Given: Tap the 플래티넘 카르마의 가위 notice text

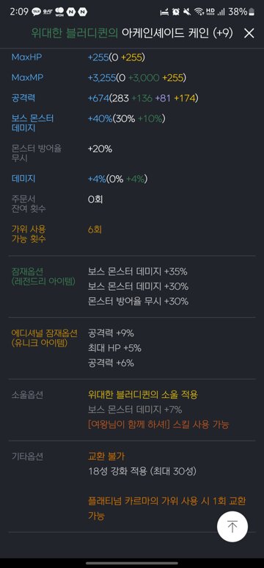Looking at the screenshot, I should coord(167,508).
